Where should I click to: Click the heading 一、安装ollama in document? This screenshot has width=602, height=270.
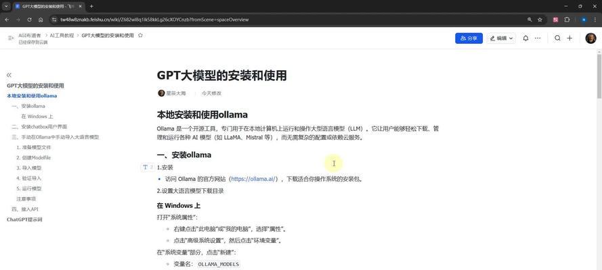tap(184, 155)
